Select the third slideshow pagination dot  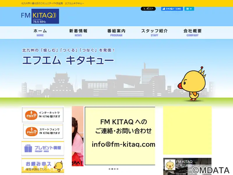click(115, 169)
